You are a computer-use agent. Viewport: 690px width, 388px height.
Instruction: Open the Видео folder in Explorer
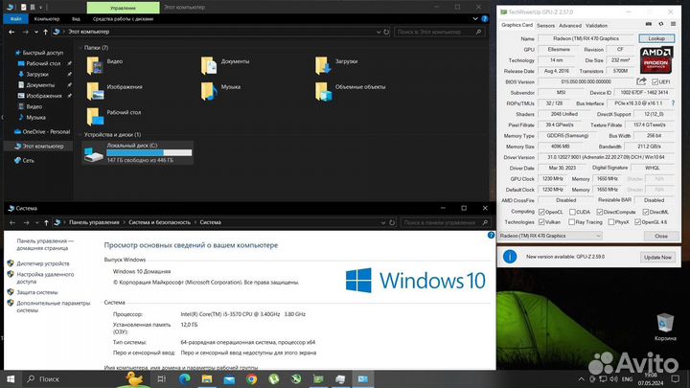(95, 65)
